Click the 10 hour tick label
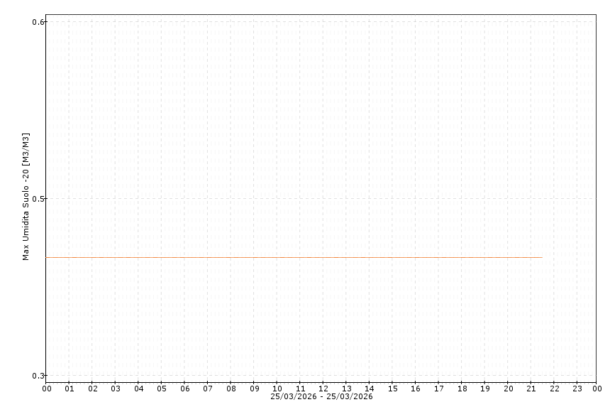Screen dimensions: 610x407 (x=277, y=389)
